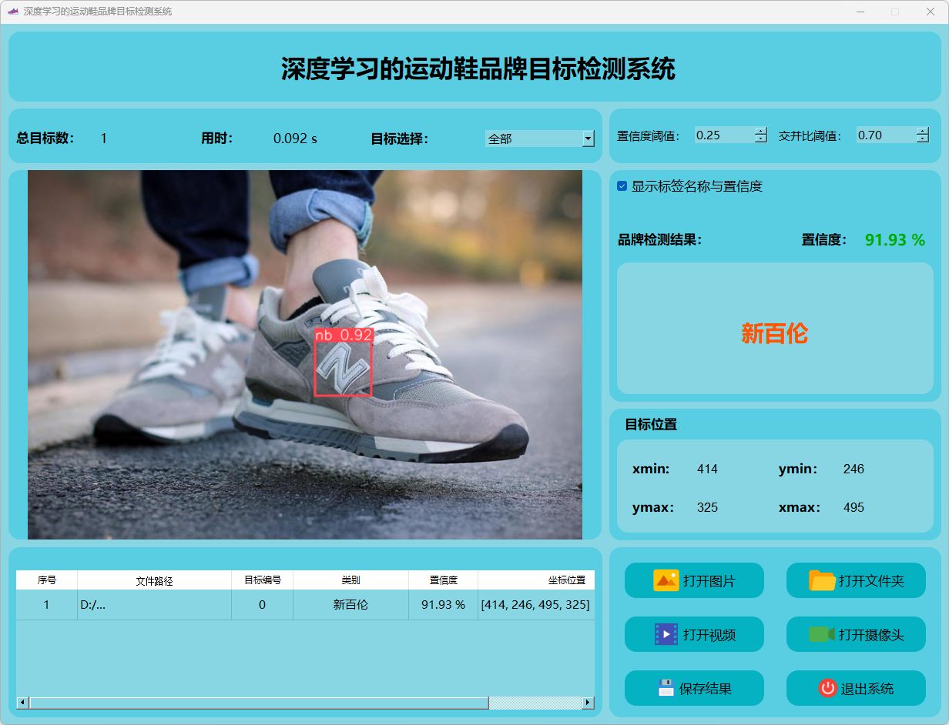949x725 pixels.
Task: Decrease the 交并比阈值 value with down arrow
Action: click(923, 139)
